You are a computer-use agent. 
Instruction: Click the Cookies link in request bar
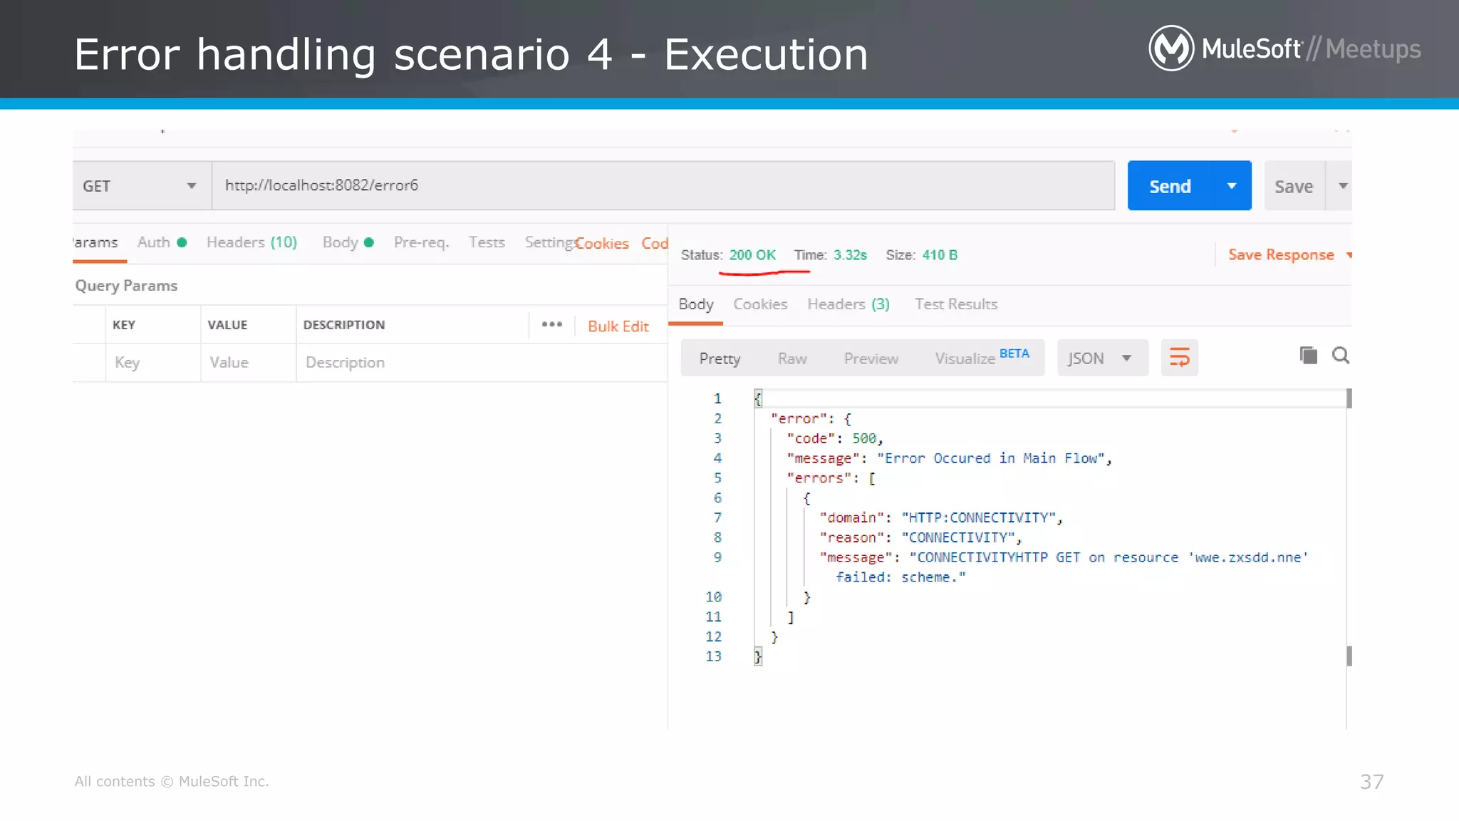click(x=602, y=244)
